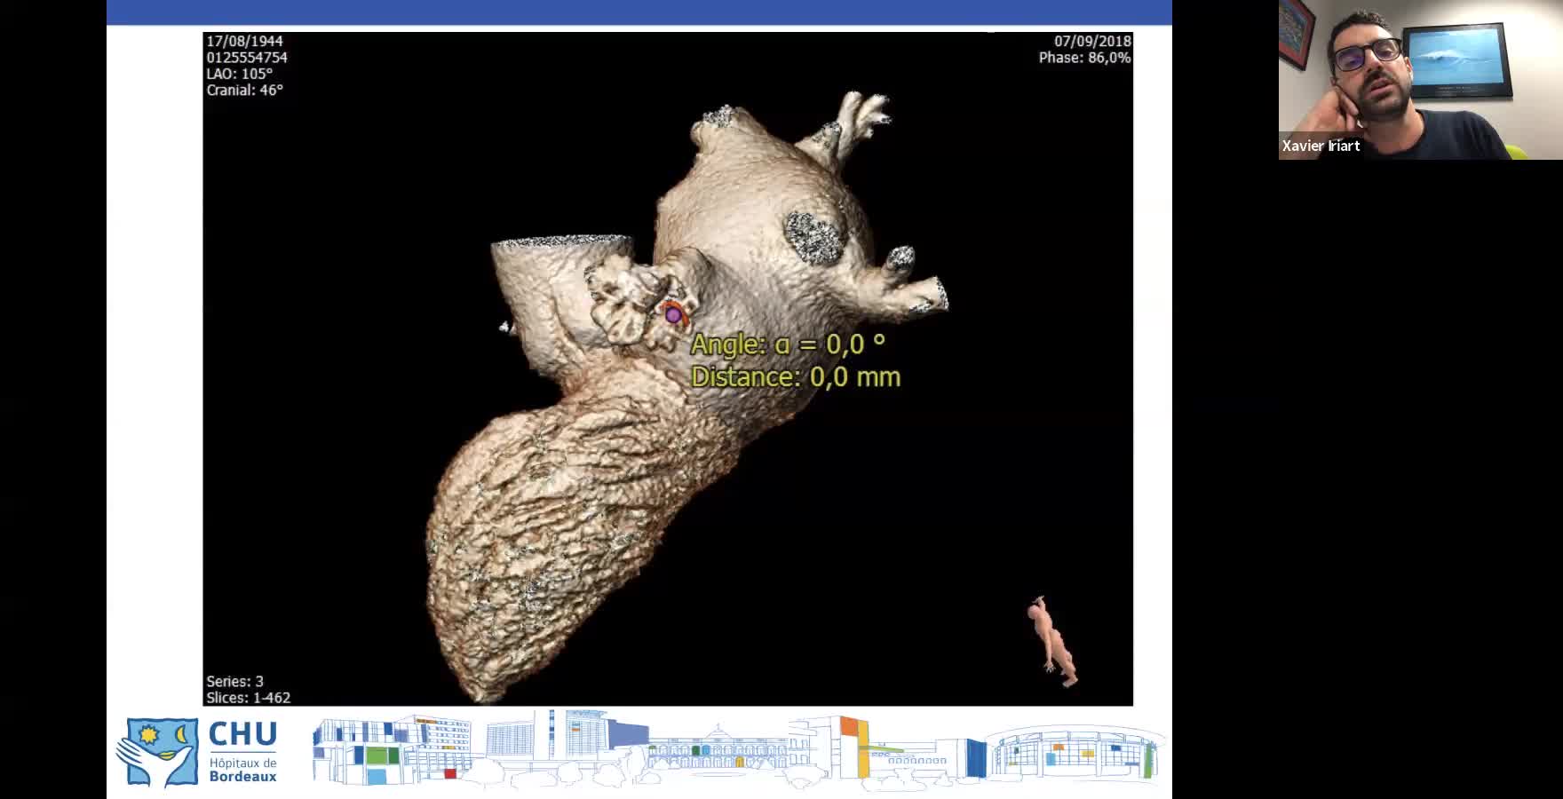Click the Phase 86,0% text
Screen dimensions: 1563x799
tap(1084, 58)
